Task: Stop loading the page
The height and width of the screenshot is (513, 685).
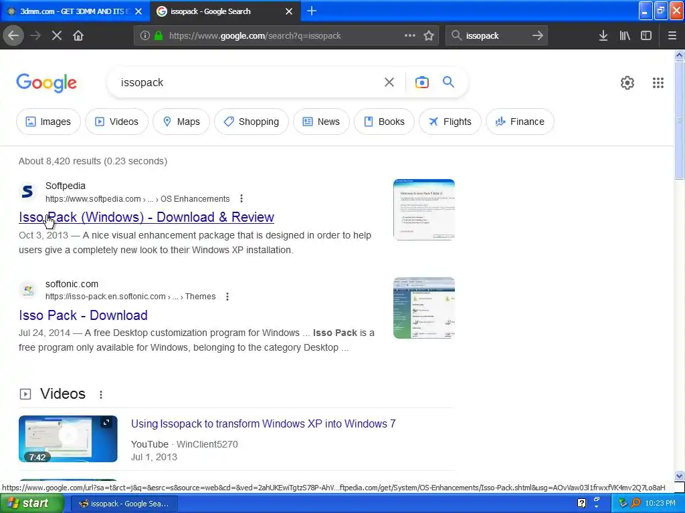Action: pos(57,36)
